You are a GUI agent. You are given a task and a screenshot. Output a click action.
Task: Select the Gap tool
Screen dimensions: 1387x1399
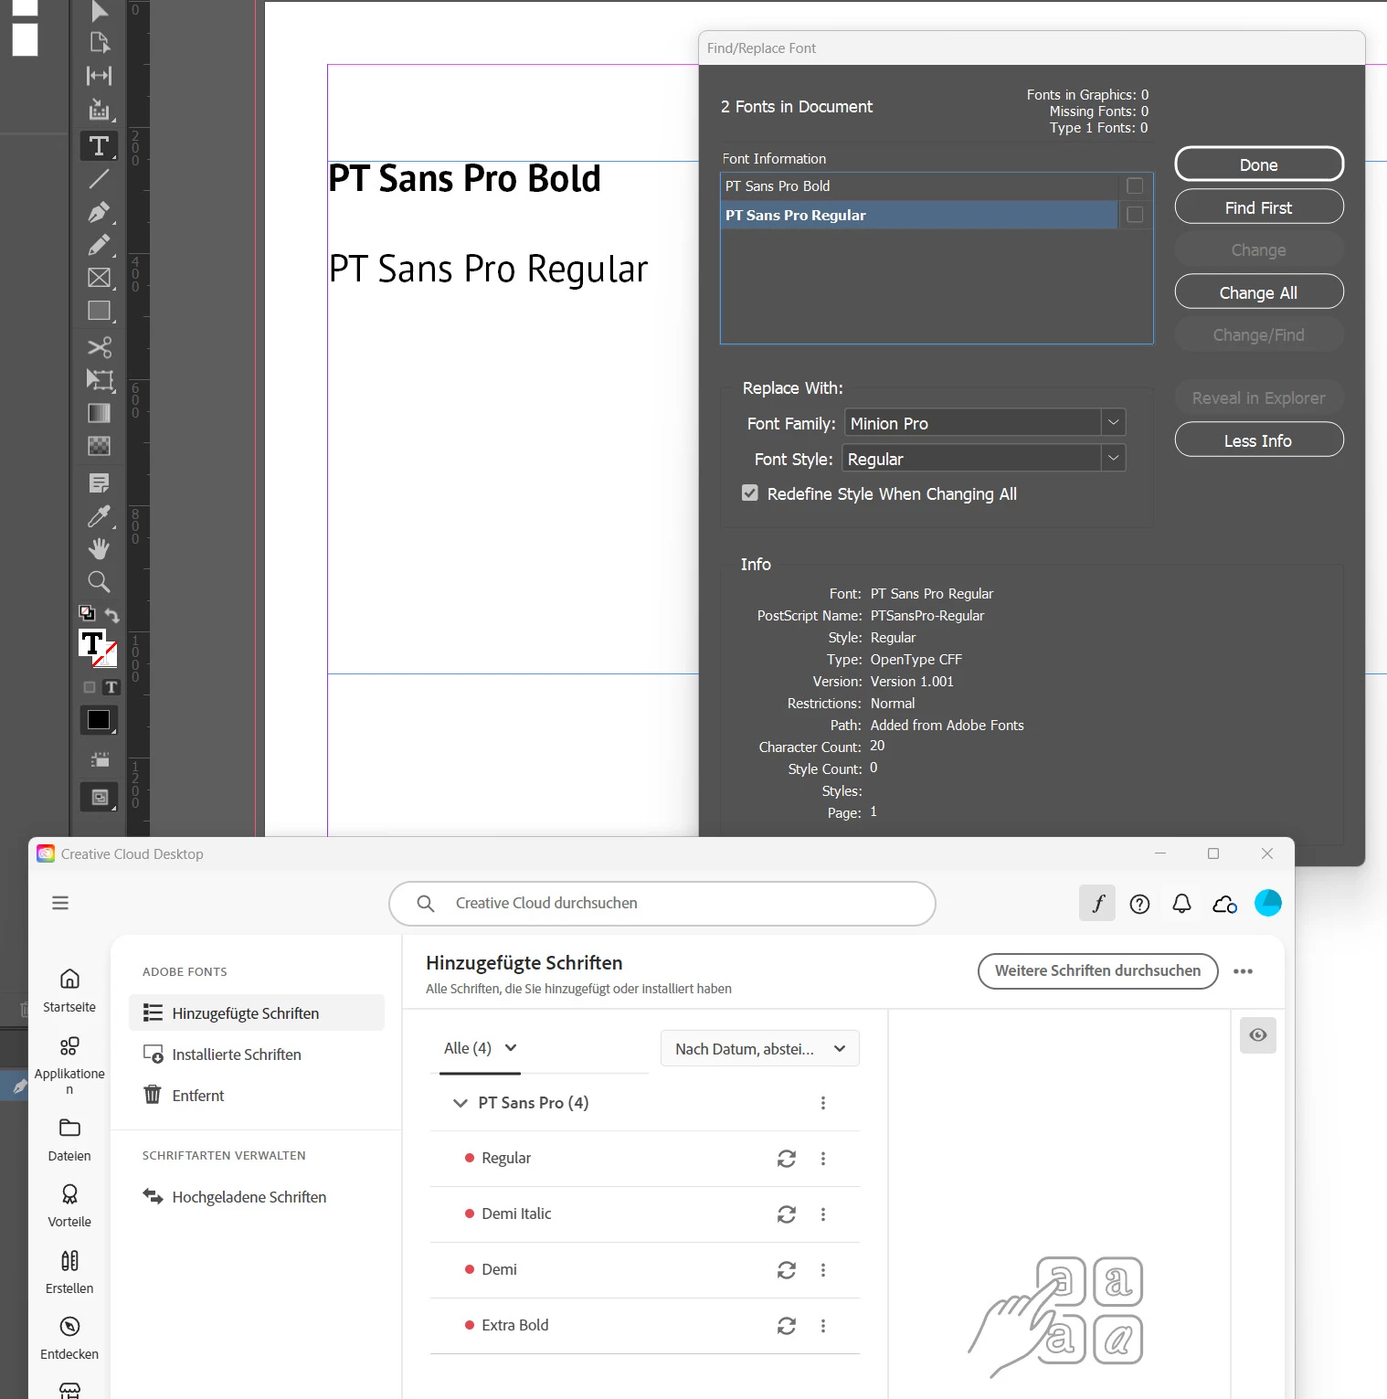(x=99, y=76)
